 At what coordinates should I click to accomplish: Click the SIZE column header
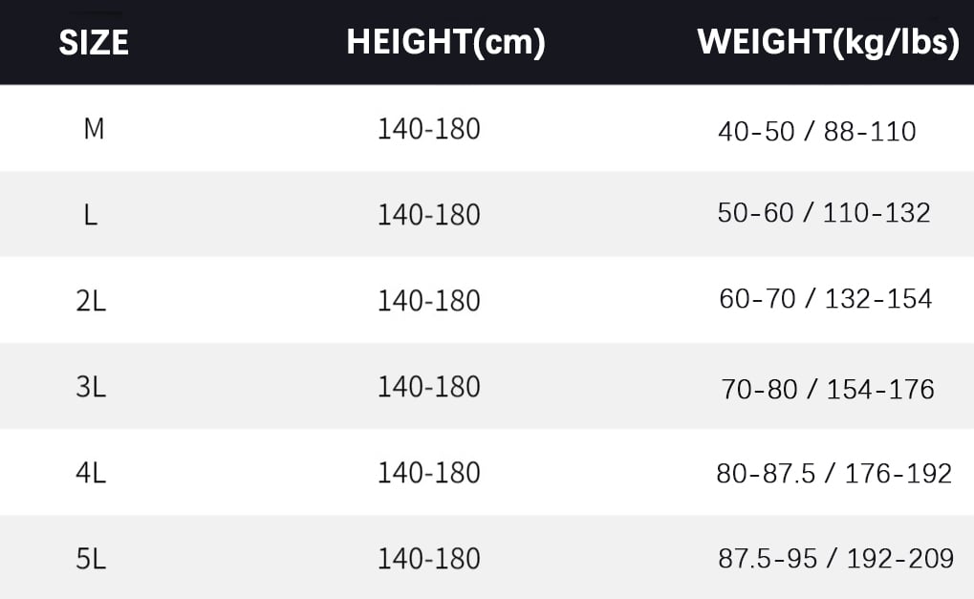coord(94,43)
